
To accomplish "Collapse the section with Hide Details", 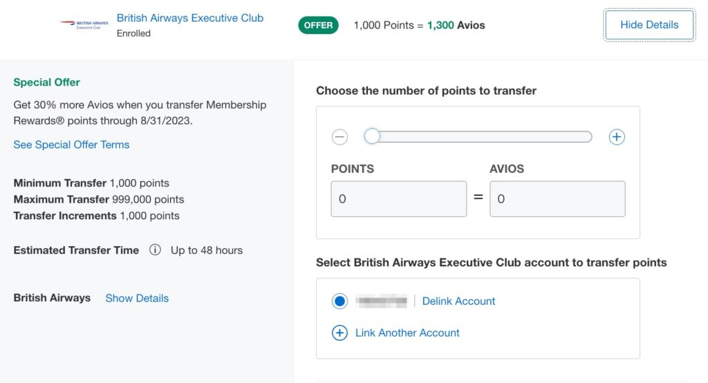I will (649, 25).
